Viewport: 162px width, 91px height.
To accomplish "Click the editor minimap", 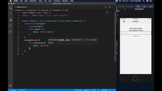I will 110,13.
